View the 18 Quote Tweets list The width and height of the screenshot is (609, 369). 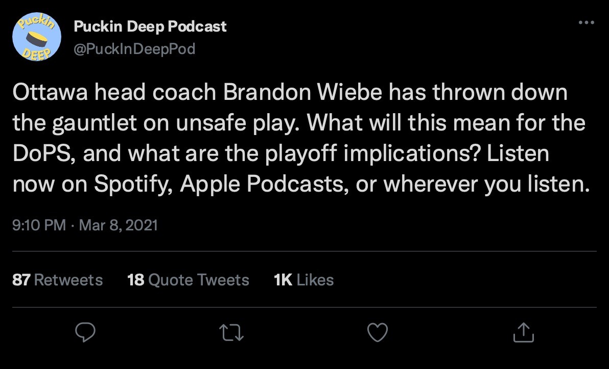click(188, 280)
